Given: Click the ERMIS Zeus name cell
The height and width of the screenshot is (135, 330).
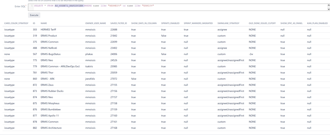Looking at the screenshot, I should click(47, 85).
